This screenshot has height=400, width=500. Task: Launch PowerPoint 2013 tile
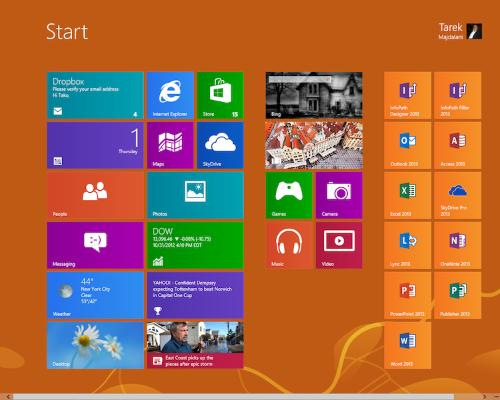(x=407, y=295)
